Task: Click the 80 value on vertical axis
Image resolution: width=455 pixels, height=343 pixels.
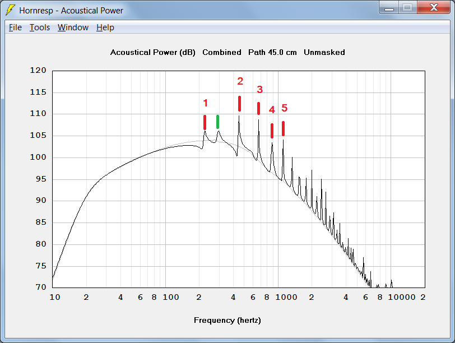Action: tap(41, 244)
